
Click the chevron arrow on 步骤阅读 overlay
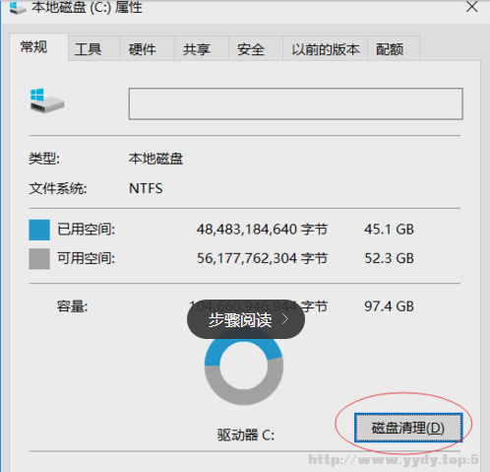[x=285, y=319]
